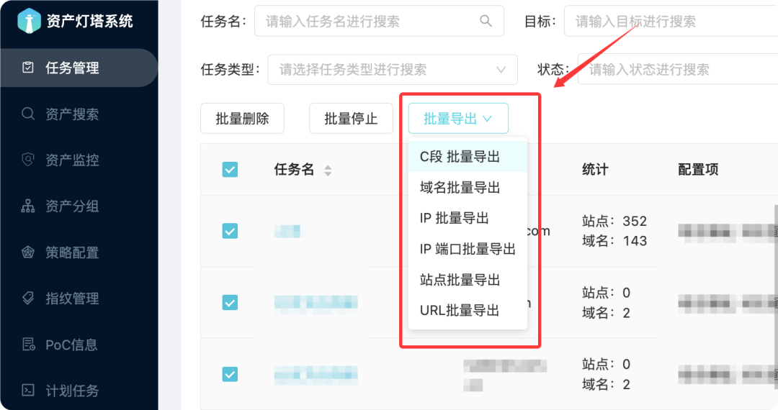Image resolution: width=778 pixels, height=410 pixels.
Task: Click the search magnifier in 任务名 field
Action: click(x=486, y=21)
